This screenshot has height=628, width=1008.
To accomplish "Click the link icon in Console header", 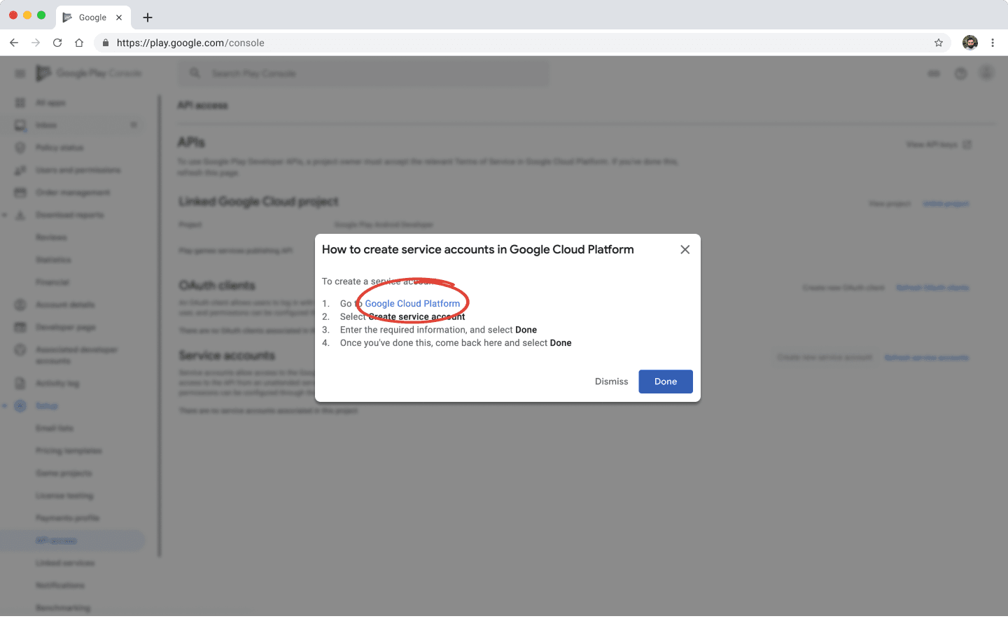I will pyautogui.click(x=934, y=74).
